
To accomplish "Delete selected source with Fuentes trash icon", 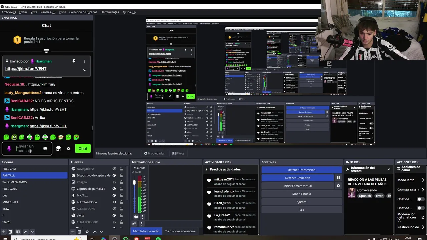I will click(79, 232).
